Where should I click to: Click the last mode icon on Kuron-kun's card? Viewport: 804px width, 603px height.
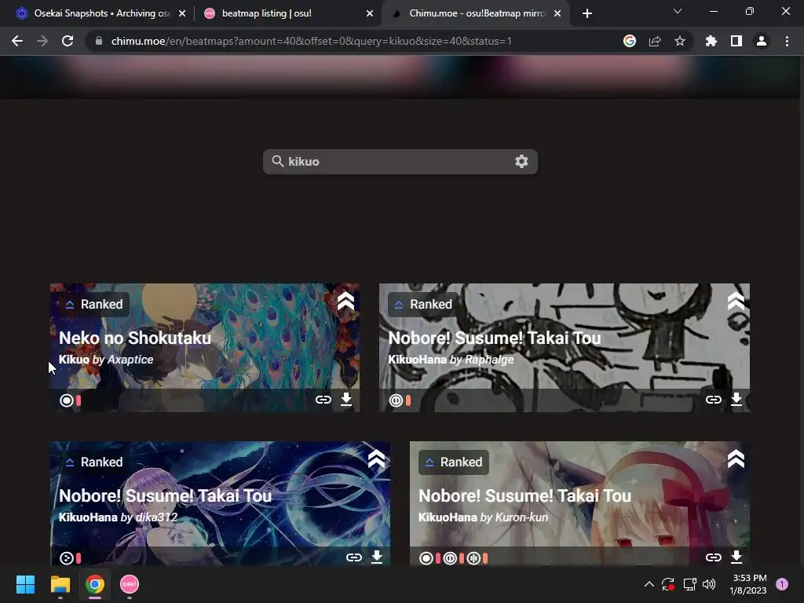coord(473,558)
